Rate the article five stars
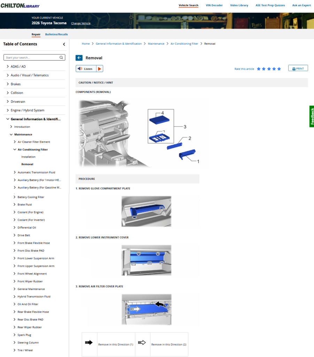The height and width of the screenshot is (357, 314). click(x=279, y=69)
